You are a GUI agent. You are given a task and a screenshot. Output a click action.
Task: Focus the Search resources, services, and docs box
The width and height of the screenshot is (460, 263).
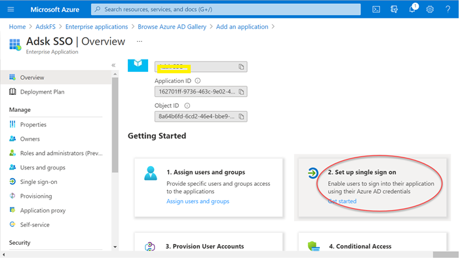[x=226, y=9]
